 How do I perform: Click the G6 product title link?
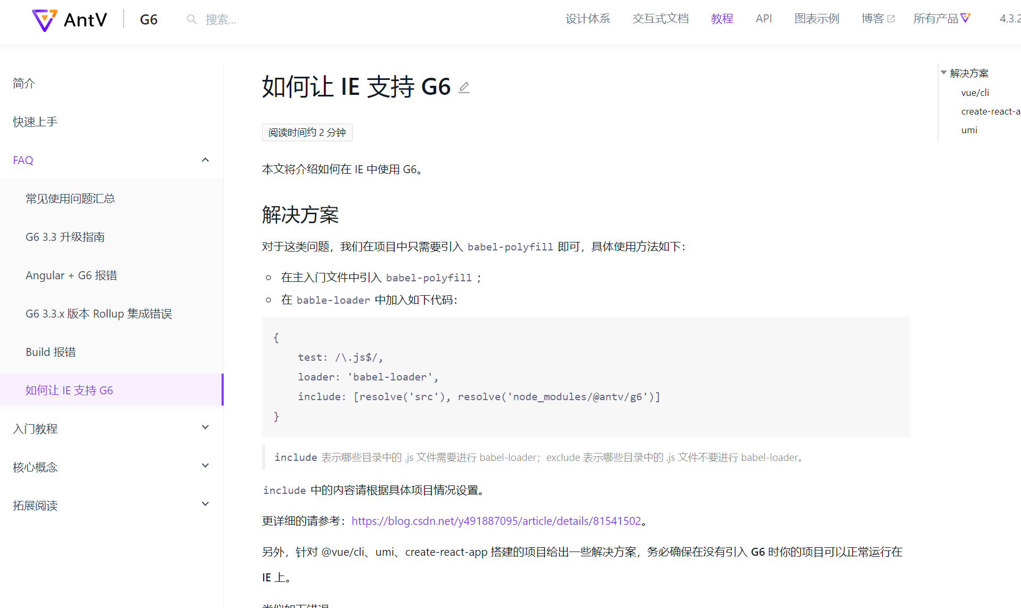click(149, 20)
